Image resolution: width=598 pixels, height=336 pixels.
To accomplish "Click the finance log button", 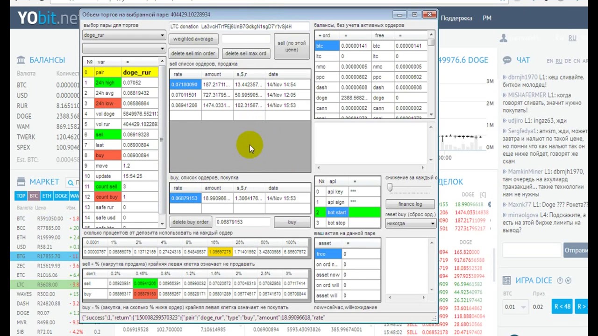I will 410,204.
